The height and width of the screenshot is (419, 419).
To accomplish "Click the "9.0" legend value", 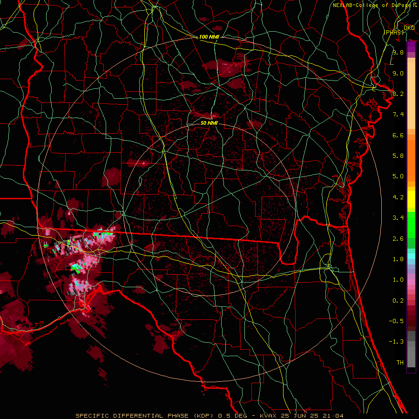I will pyautogui.click(x=398, y=74).
